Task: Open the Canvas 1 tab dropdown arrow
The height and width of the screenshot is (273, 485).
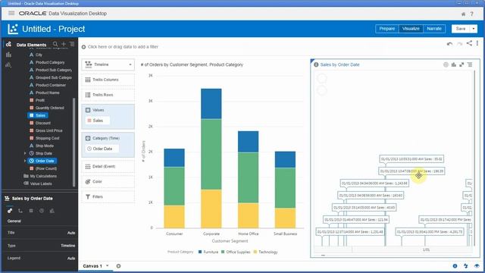Action: [x=108, y=266]
